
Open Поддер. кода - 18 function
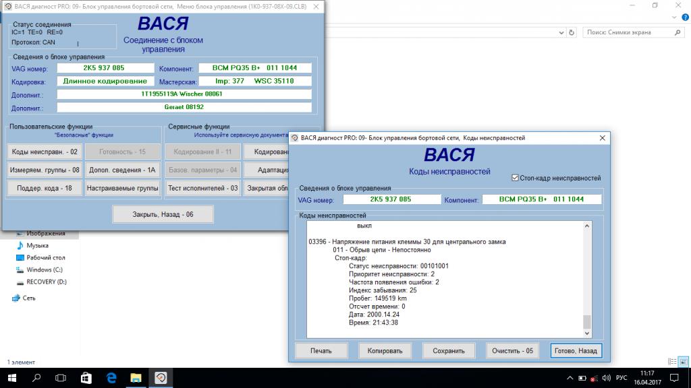click(45, 188)
